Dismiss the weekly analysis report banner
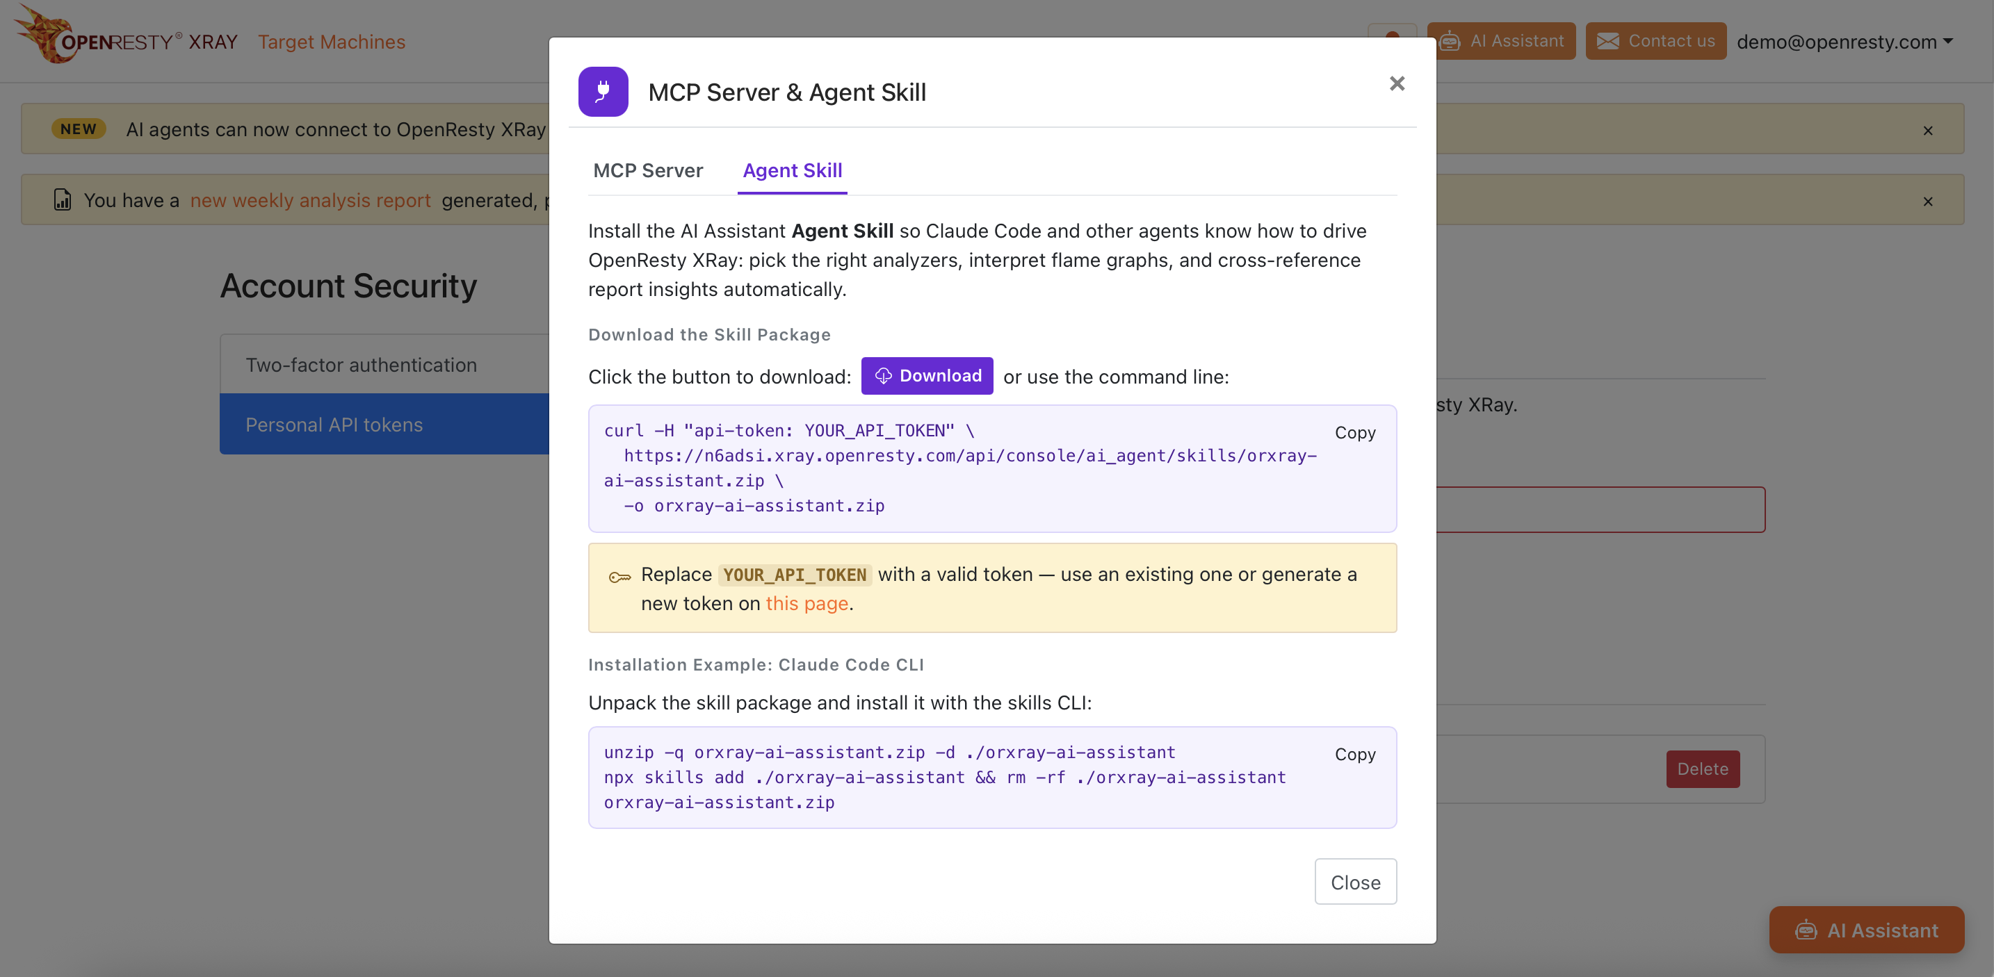This screenshot has width=1994, height=977. (1927, 201)
